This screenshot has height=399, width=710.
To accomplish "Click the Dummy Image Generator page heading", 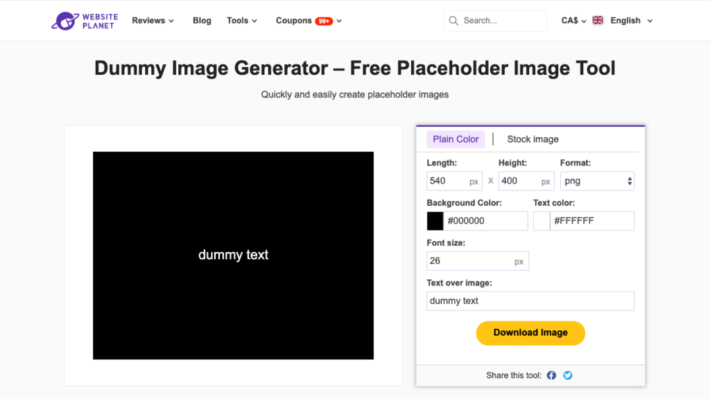I will click(x=354, y=69).
